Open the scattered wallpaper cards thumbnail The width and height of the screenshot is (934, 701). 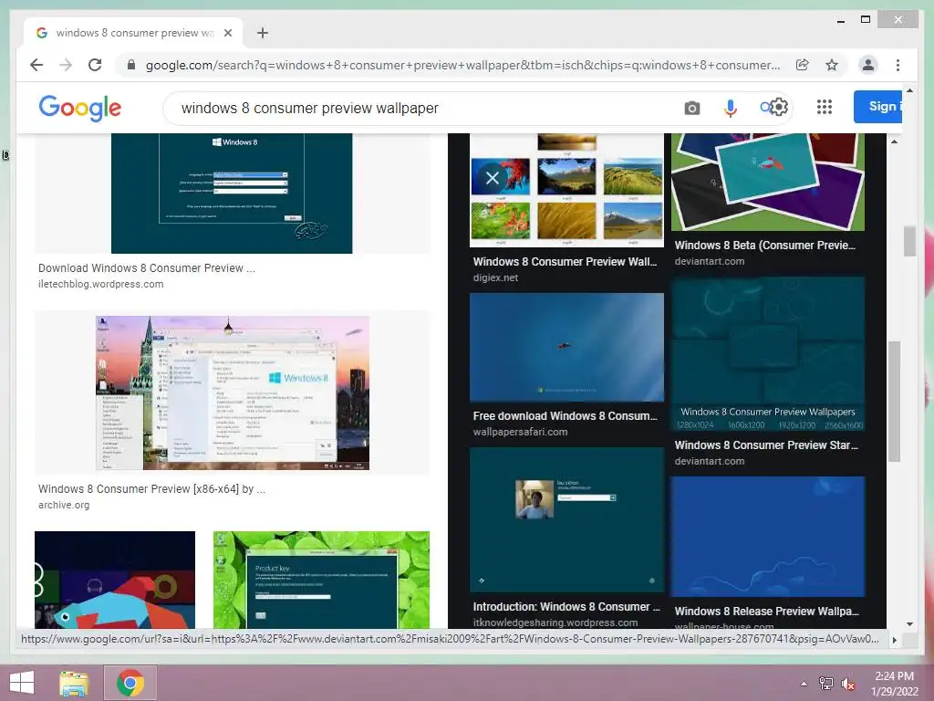click(768, 182)
